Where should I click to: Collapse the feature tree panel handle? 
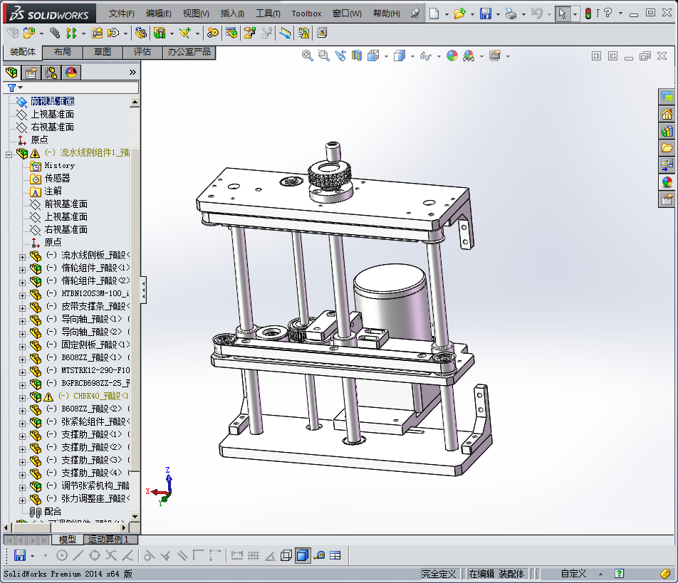click(x=143, y=290)
